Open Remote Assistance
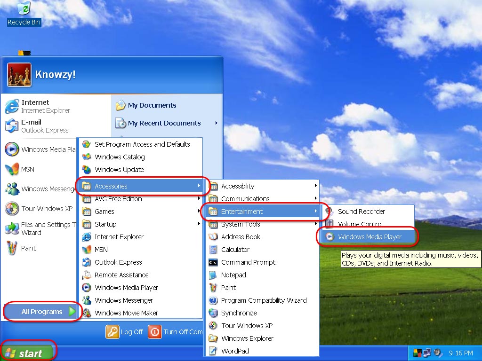Viewport: 482px width, 361px height. point(141,275)
